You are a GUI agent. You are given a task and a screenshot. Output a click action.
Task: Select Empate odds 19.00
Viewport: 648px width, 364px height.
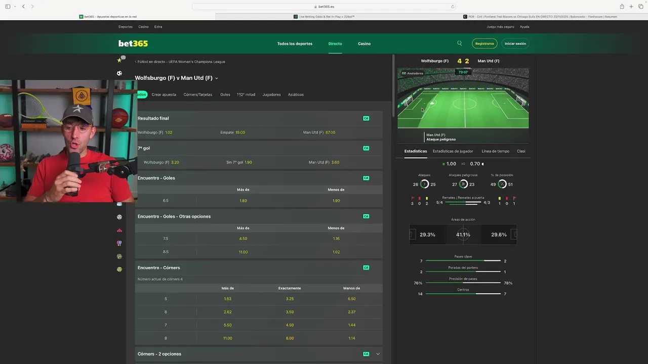tap(233, 132)
